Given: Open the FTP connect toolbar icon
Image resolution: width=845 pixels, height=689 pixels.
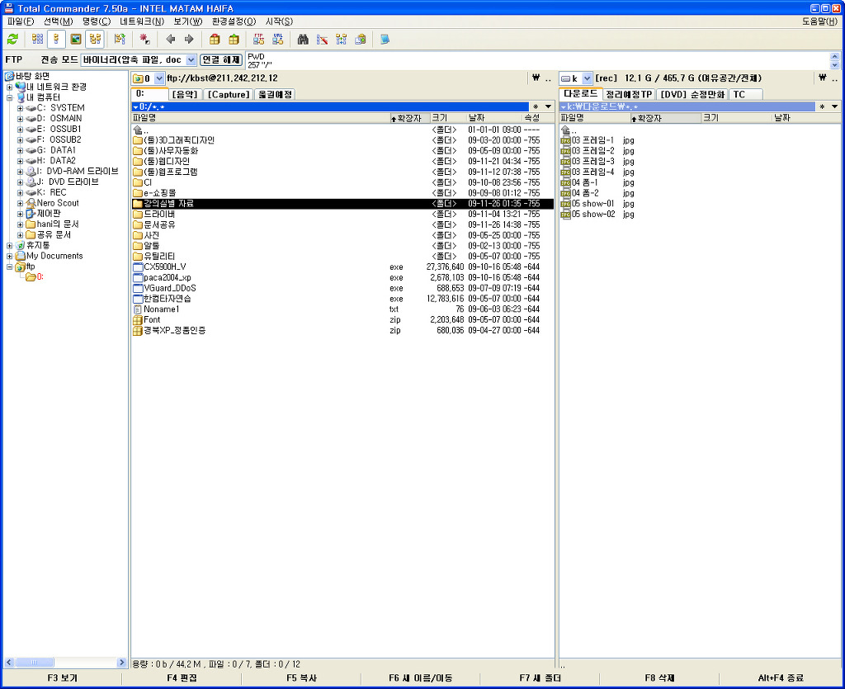Looking at the screenshot, I should click(x=258, y=39).
